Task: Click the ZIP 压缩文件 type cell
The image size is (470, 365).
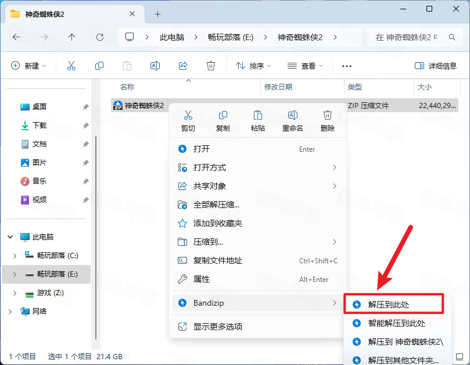Action: [x=368, y=106]
